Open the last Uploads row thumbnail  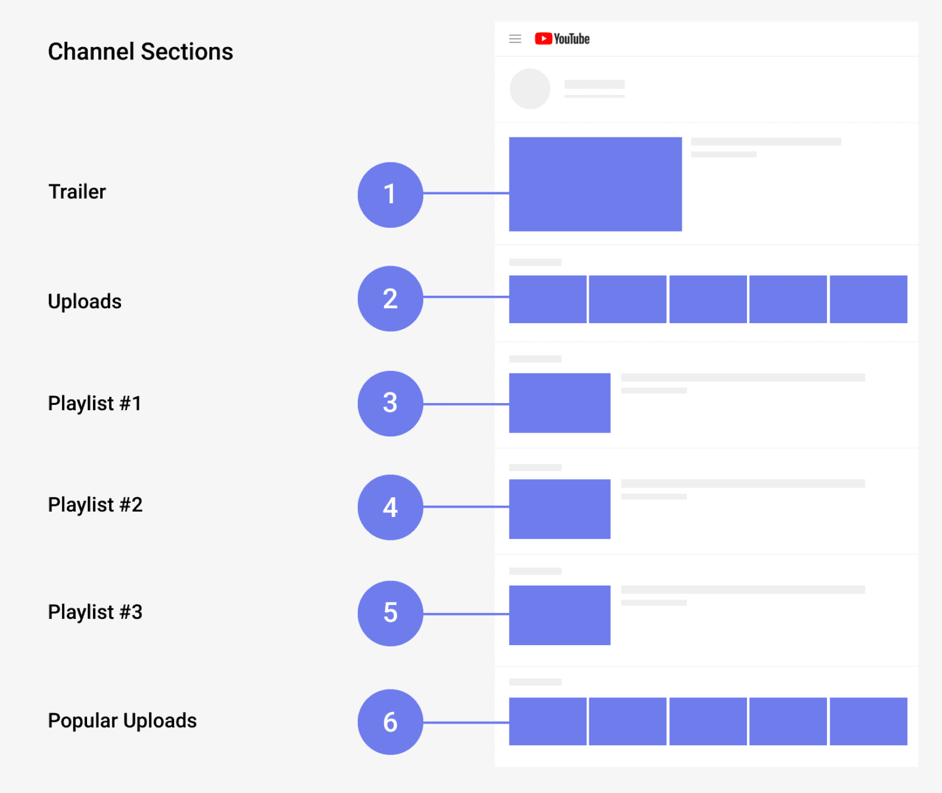tap(868, 299)
